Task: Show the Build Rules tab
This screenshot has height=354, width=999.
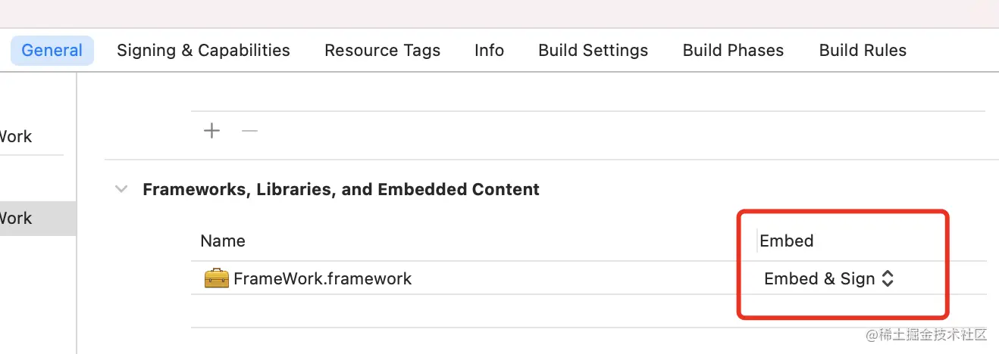Action: [863, 51]
